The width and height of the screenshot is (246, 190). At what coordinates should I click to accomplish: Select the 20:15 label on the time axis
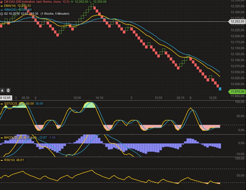coord(181,98)
